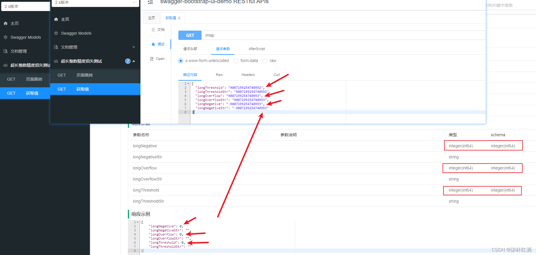Click document management icon in front sidebar
Viewport: 536px width, 255px height.
[56, 47]
